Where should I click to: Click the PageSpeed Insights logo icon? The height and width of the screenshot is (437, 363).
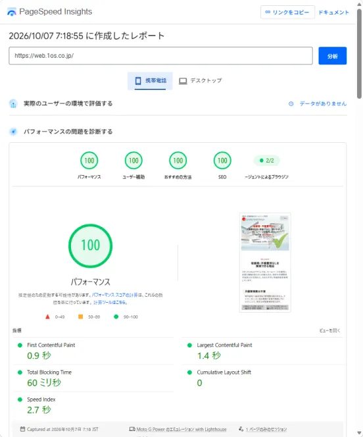coord(12,12)
